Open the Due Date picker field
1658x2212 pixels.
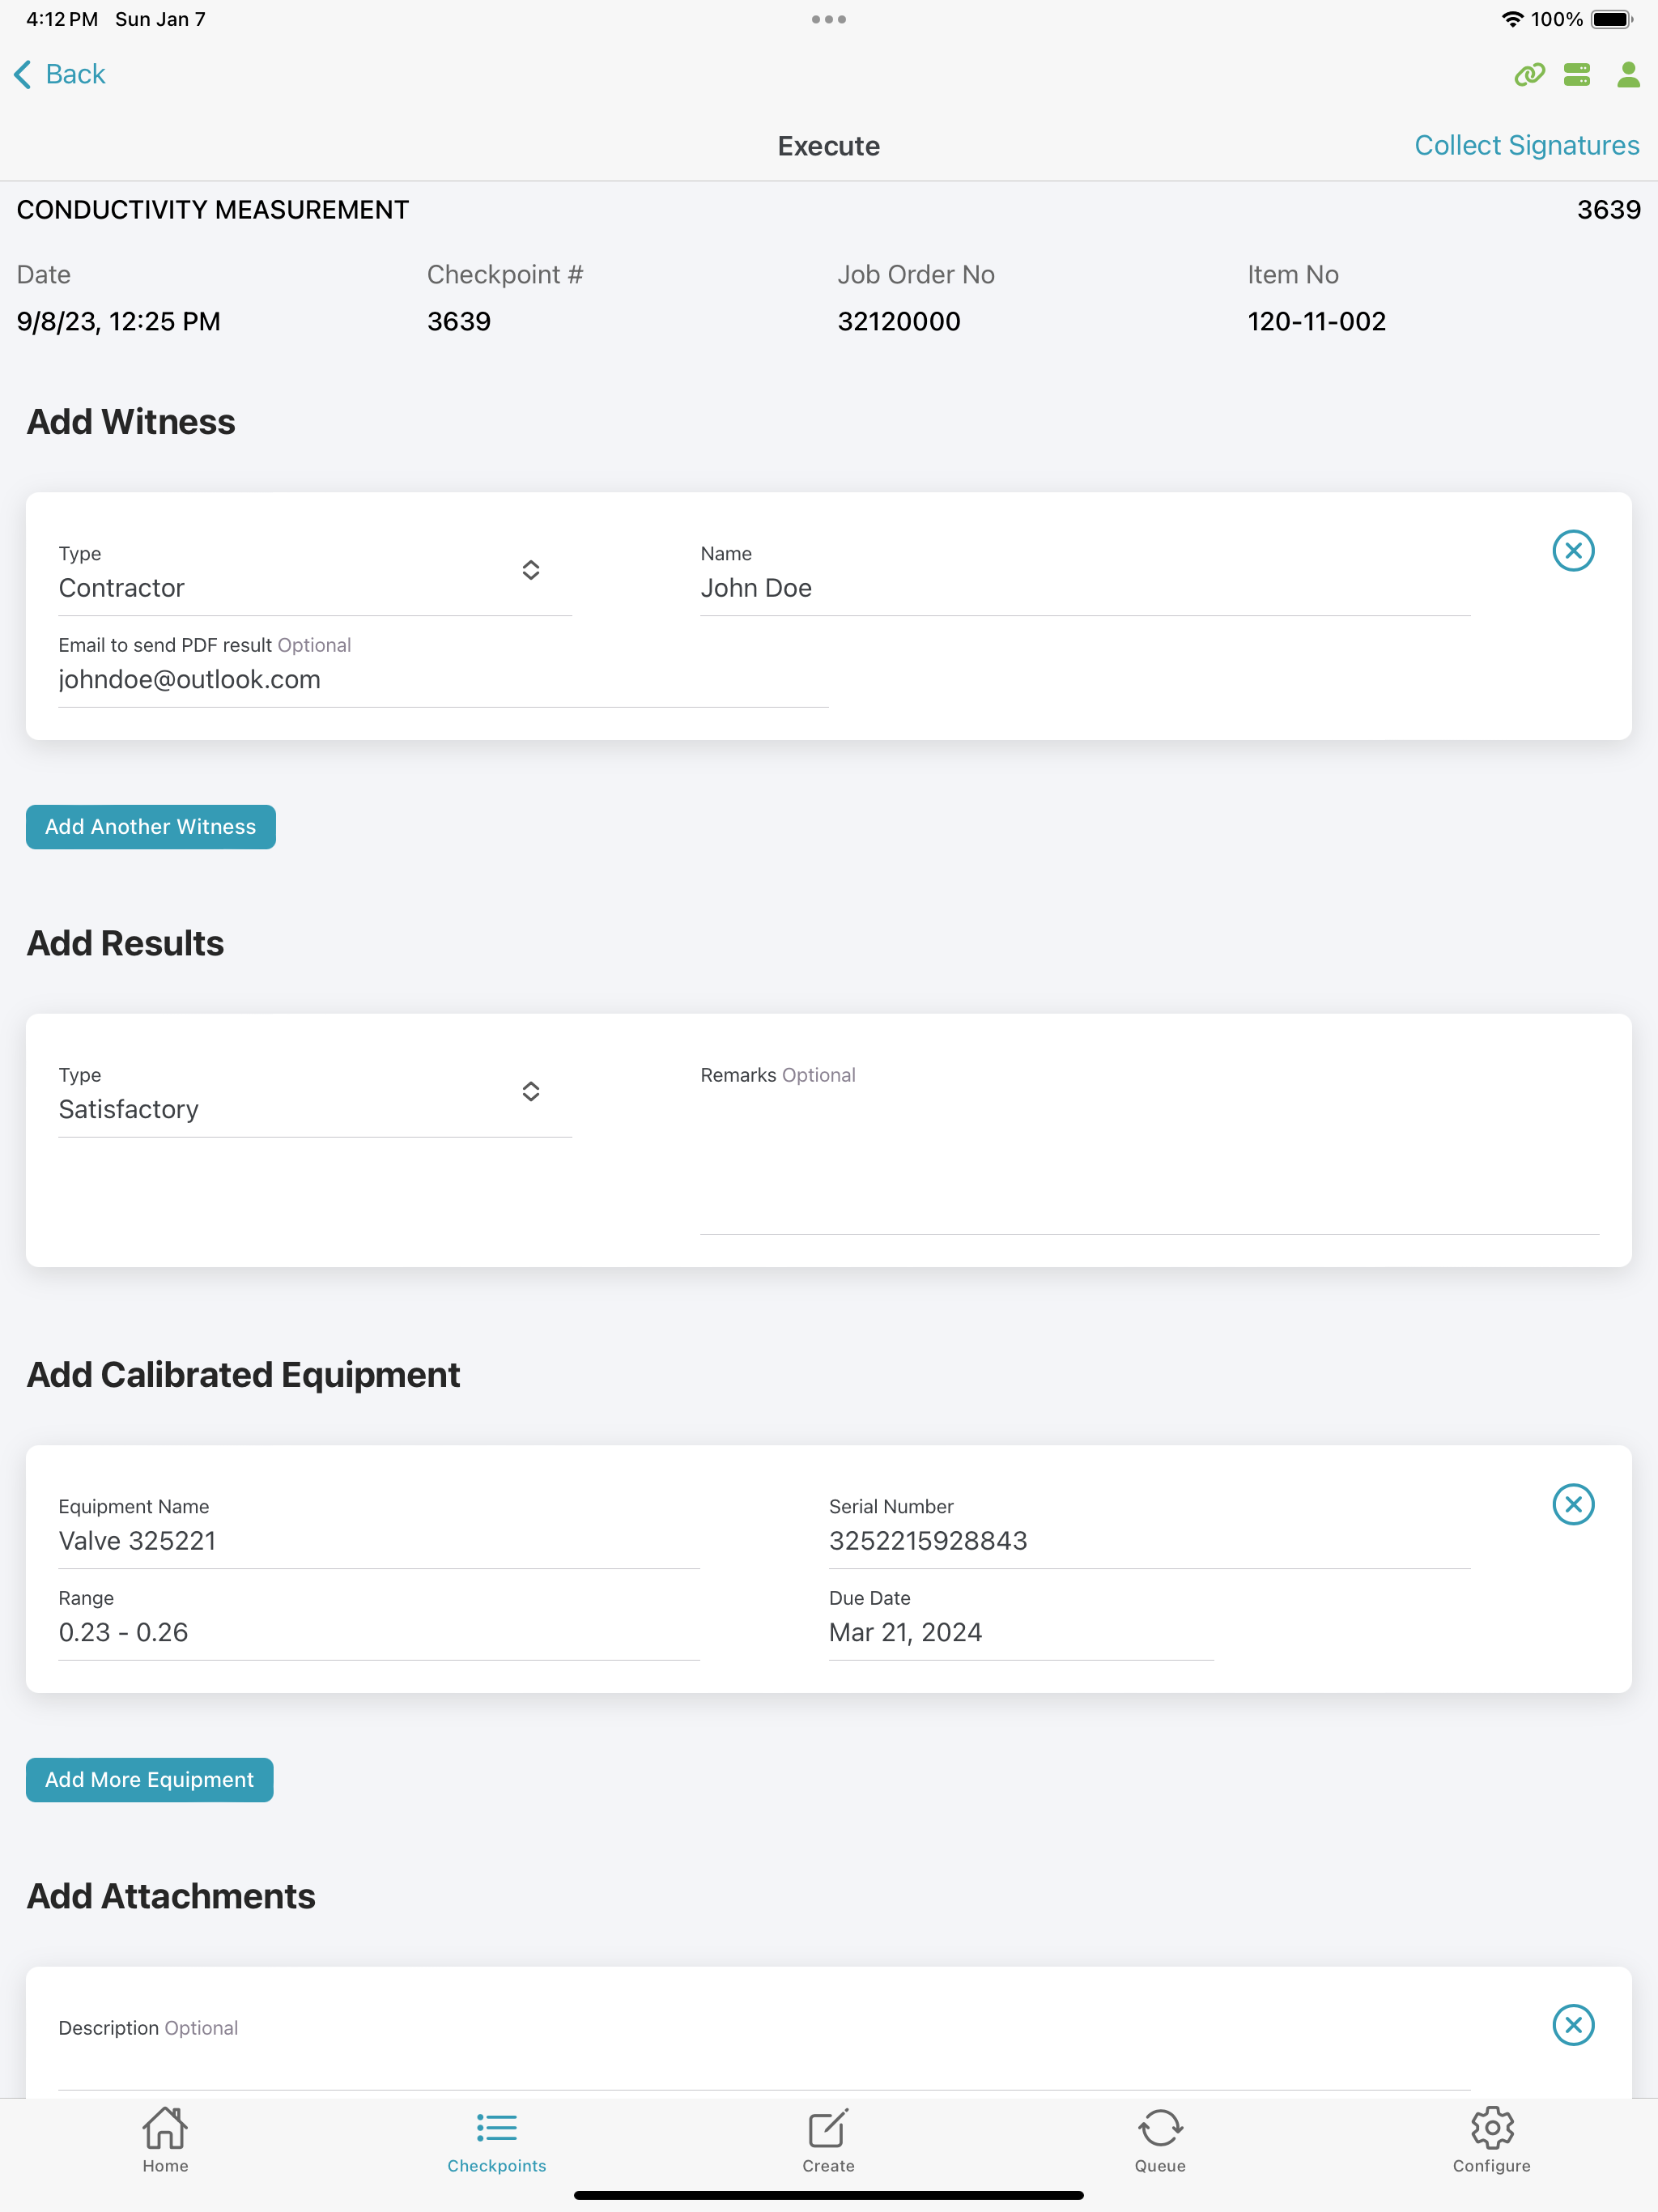coord(1020,1632)
